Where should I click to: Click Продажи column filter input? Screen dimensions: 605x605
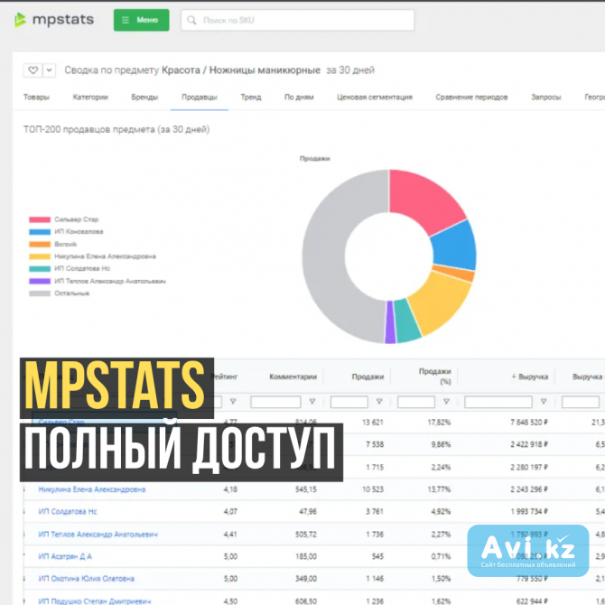pos(349,402)
